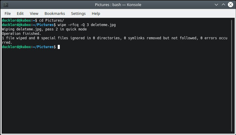Open the Konsole window menu icon

click(x=6, y=5)
